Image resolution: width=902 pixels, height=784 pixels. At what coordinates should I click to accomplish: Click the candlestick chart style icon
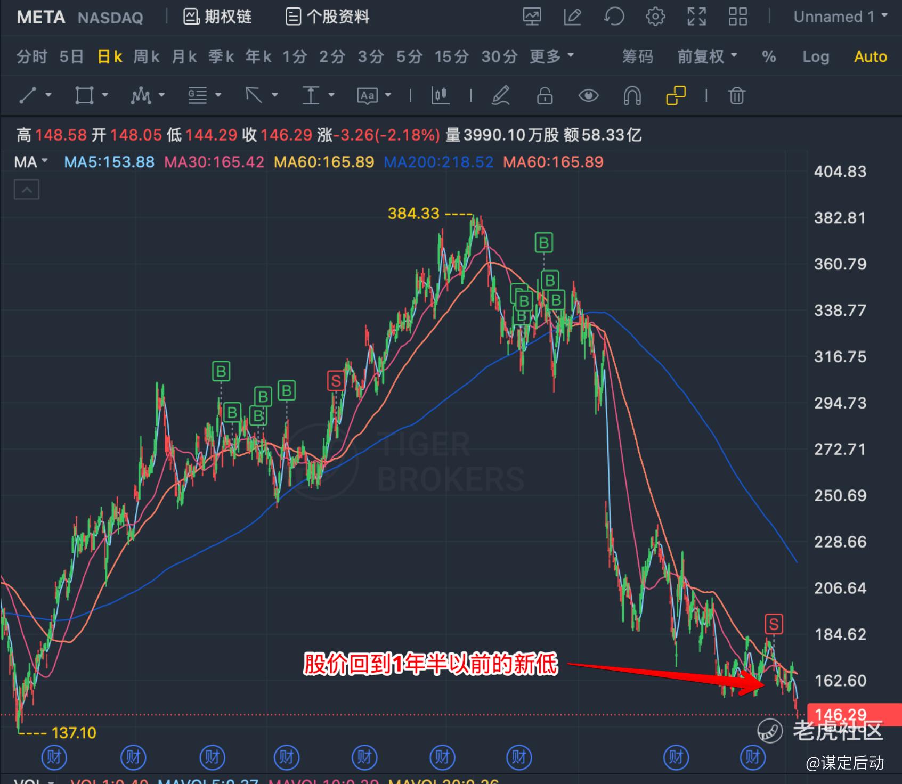pos(440,95)
